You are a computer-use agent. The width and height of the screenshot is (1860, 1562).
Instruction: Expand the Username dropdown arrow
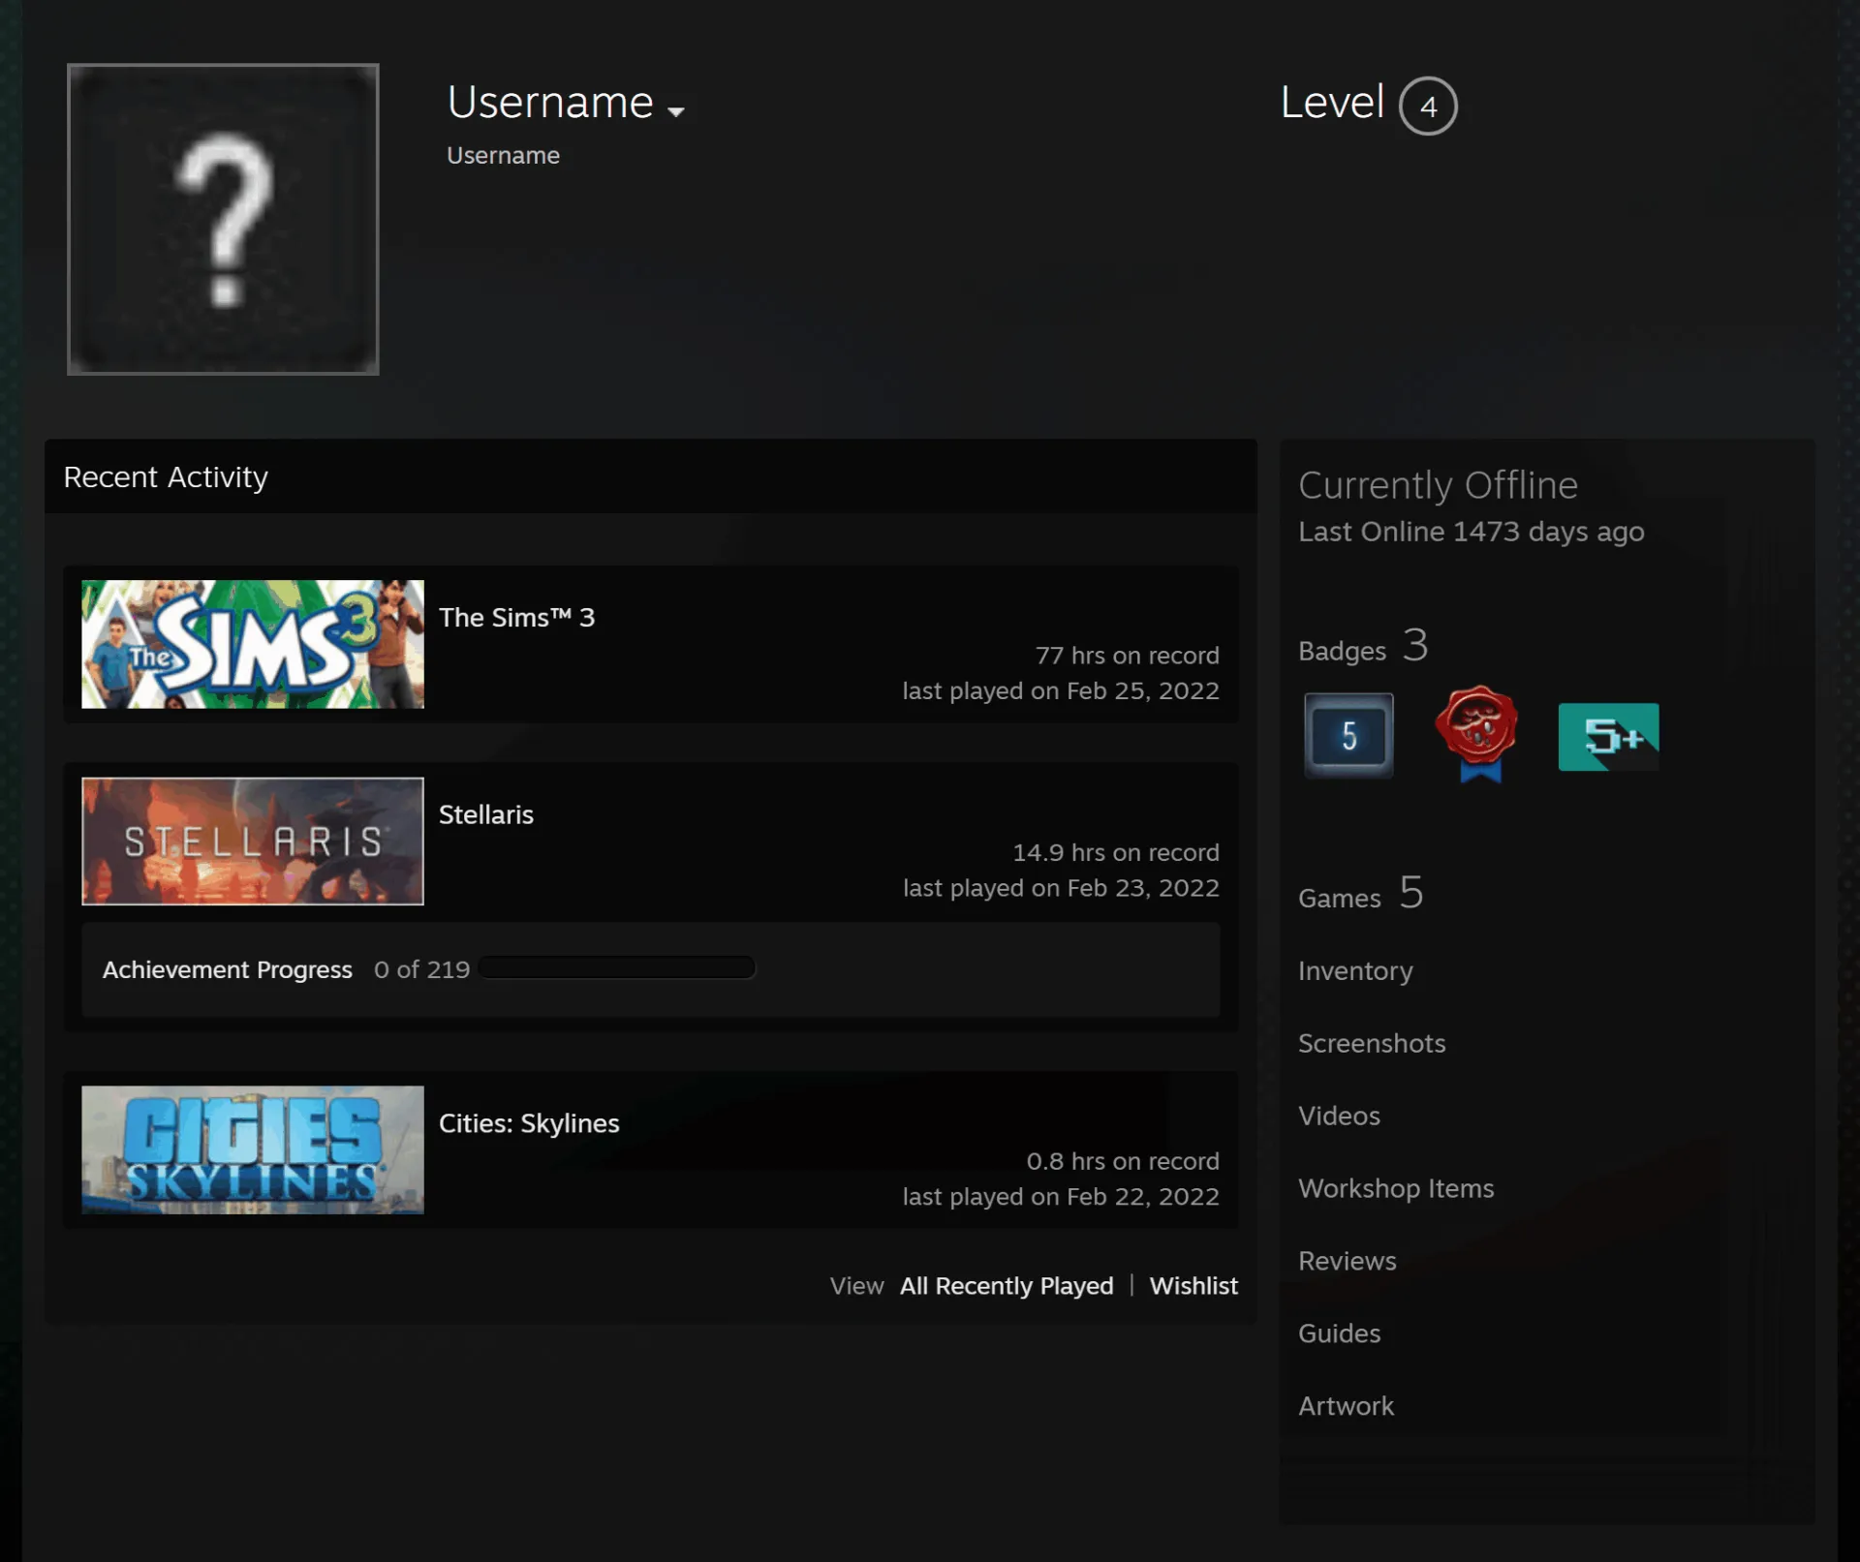(x=676, y=111)
